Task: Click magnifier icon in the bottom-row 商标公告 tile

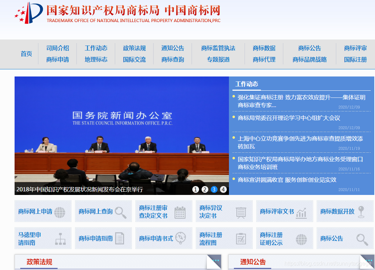Action: [x=362, y=240]
